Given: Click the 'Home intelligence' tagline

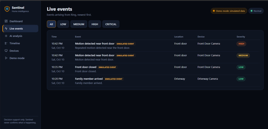Looking at the screenshot, I should click(x=20, y=11).
